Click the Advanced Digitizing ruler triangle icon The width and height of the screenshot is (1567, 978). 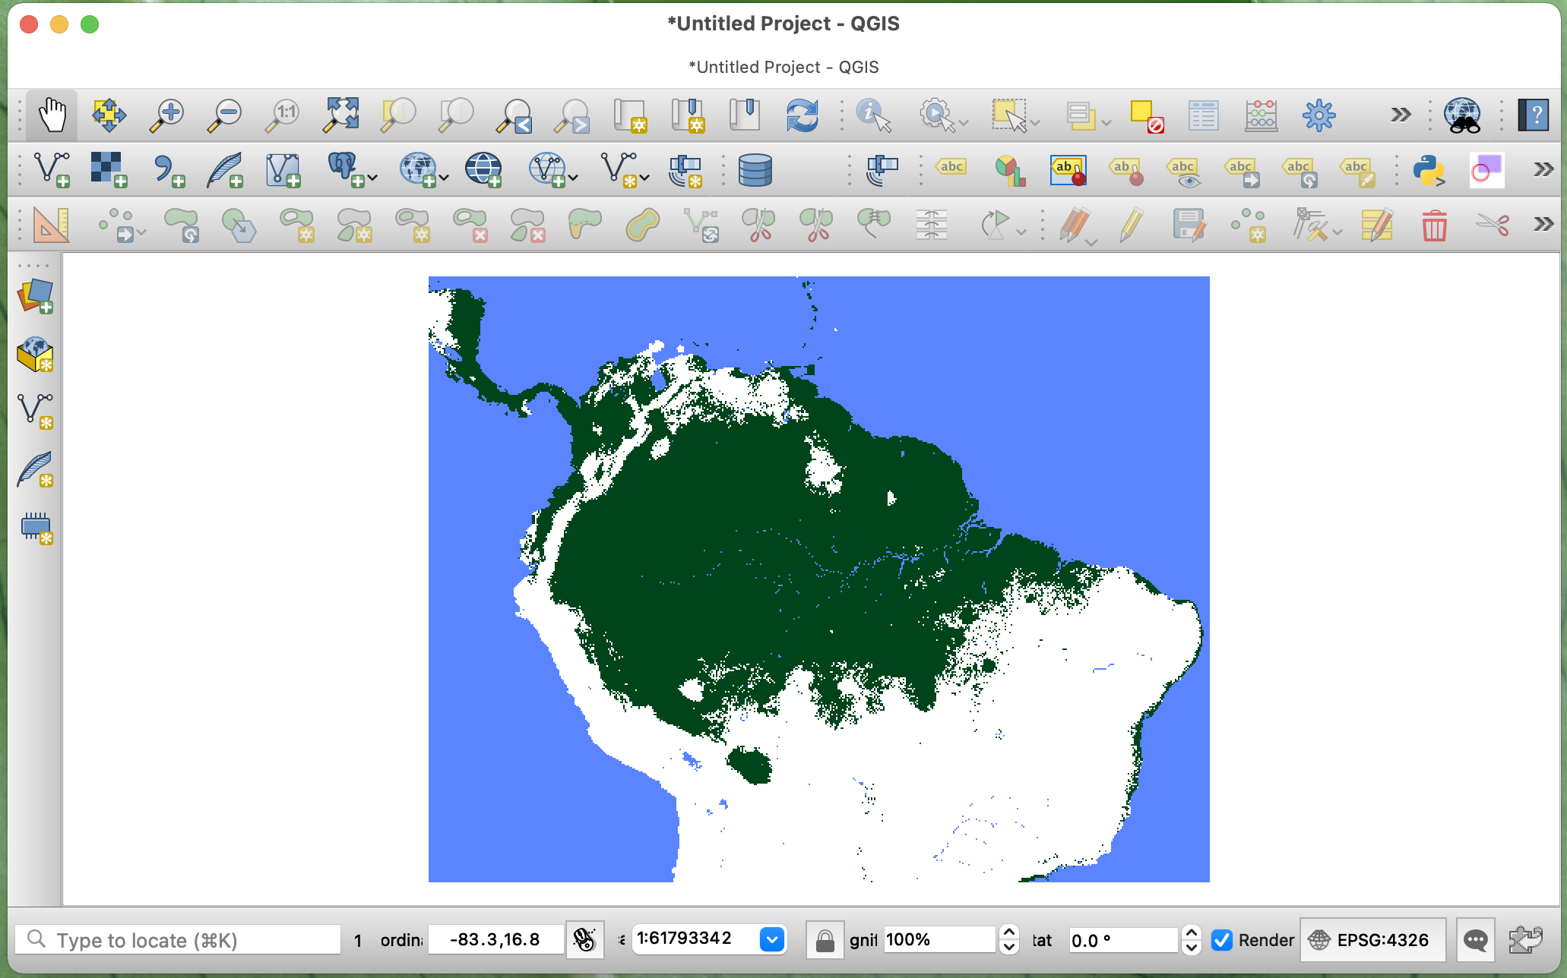click(52, 225)
